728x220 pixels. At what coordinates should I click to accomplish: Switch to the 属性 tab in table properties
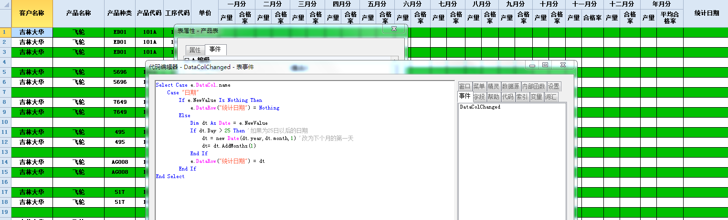(195, 50)
